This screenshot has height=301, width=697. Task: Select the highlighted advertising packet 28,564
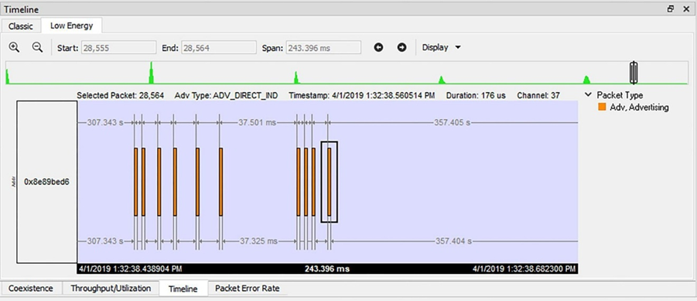330,182
